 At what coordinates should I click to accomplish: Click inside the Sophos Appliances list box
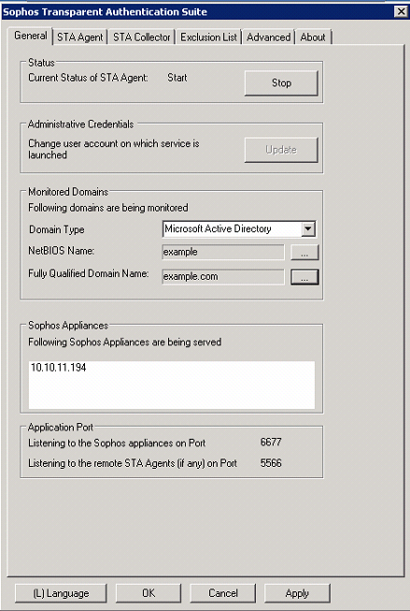(172, 385)
